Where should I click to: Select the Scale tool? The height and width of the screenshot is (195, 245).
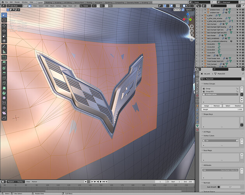coord(4,36)
